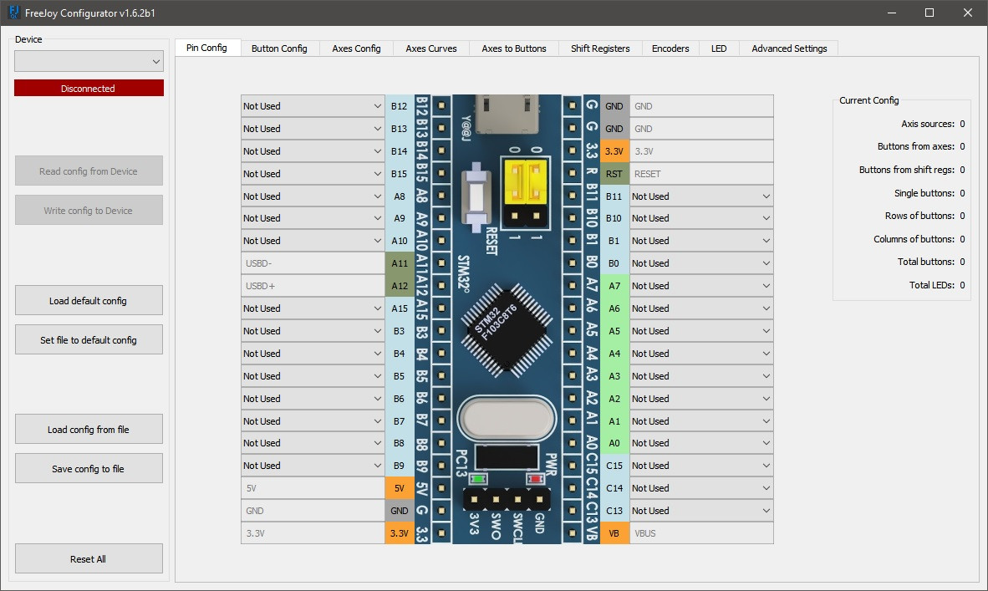Open pin B15 function dropdown
This screenshot has width=988, height=591.
(x=313, y=173)
